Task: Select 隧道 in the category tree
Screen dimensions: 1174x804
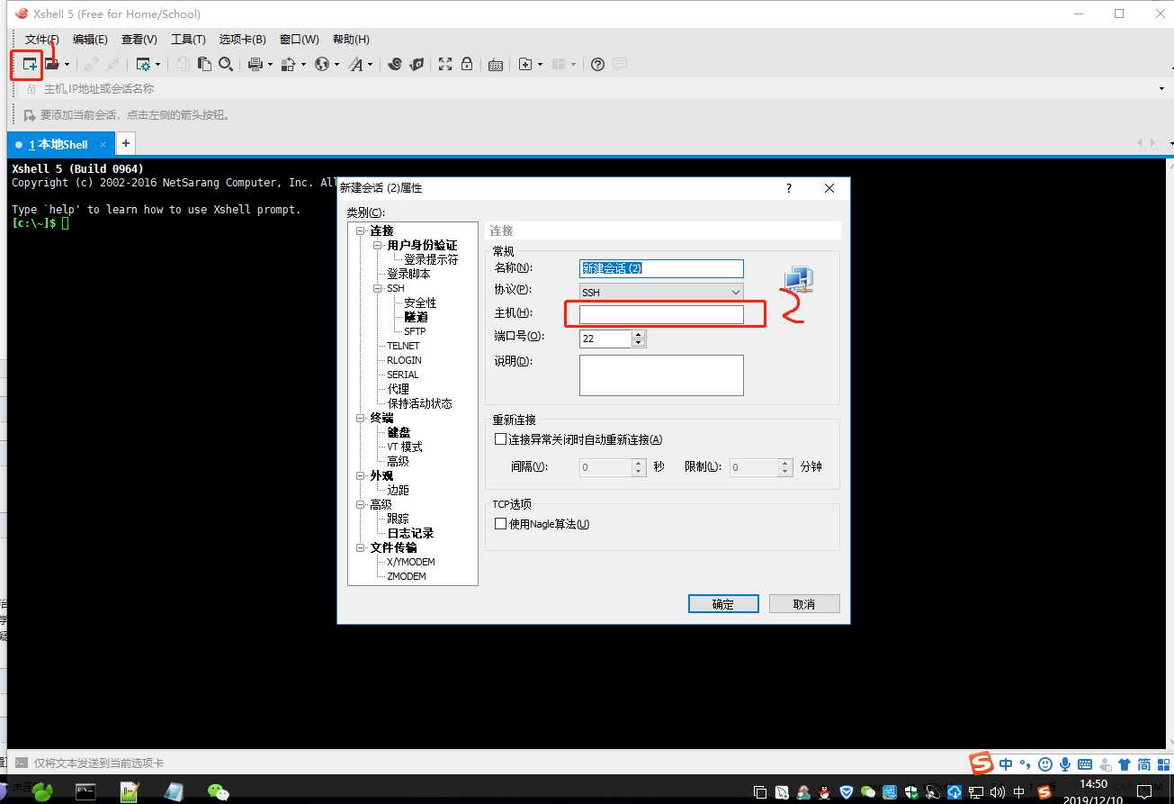Action: pos(416,317)
